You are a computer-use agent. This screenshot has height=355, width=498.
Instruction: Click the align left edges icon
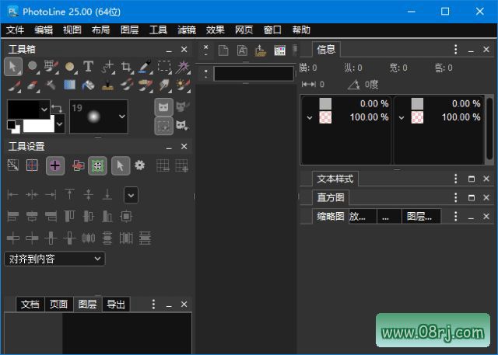pos(12,217)
